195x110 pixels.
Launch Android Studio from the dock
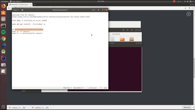tap(3, 52)
